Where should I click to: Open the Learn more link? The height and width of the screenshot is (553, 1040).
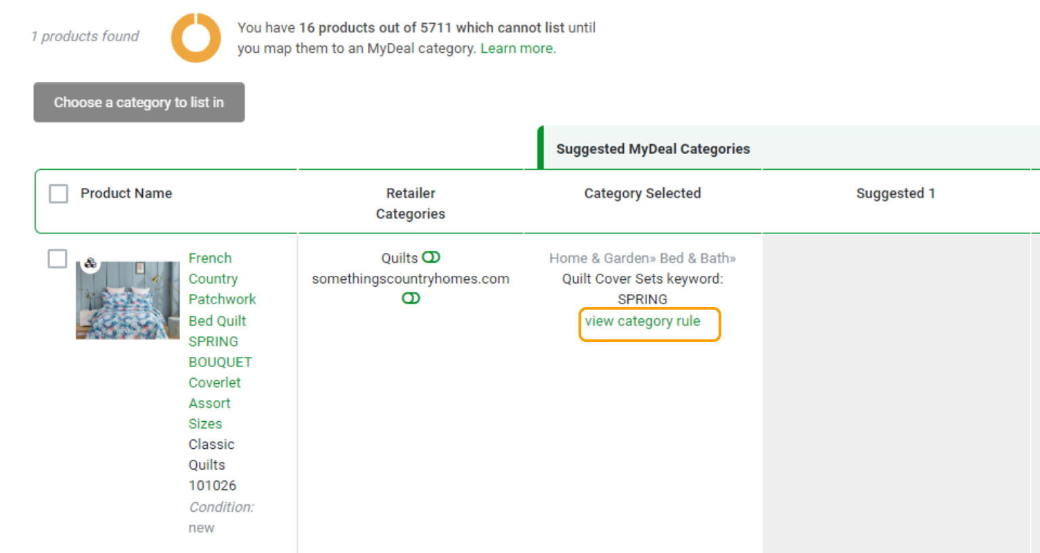coord(518,49)
